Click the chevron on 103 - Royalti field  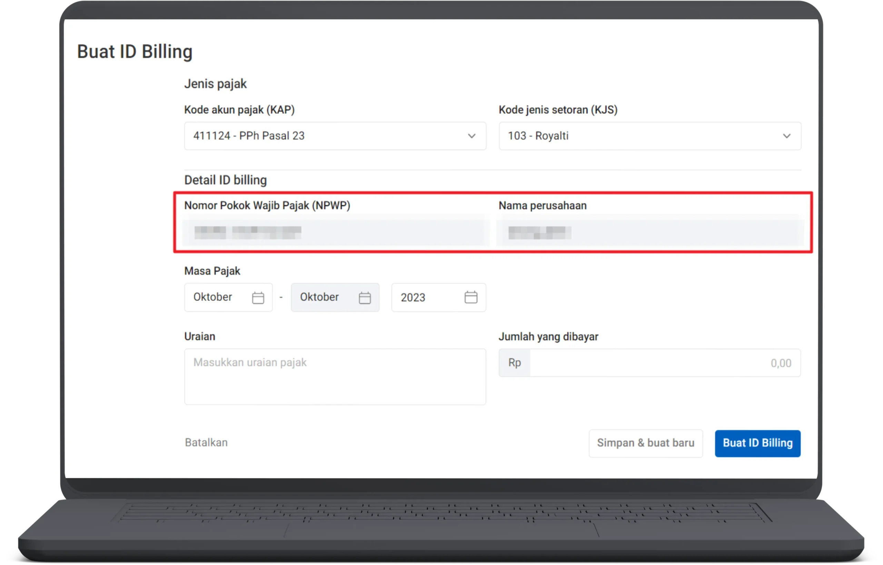786,136
